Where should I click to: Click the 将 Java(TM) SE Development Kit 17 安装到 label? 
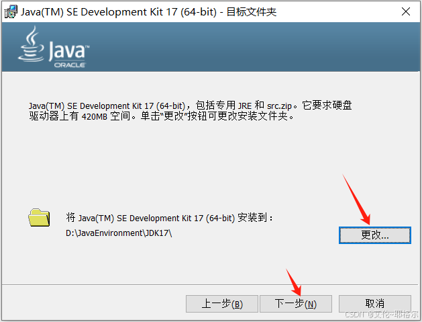[x=169, y=218]
